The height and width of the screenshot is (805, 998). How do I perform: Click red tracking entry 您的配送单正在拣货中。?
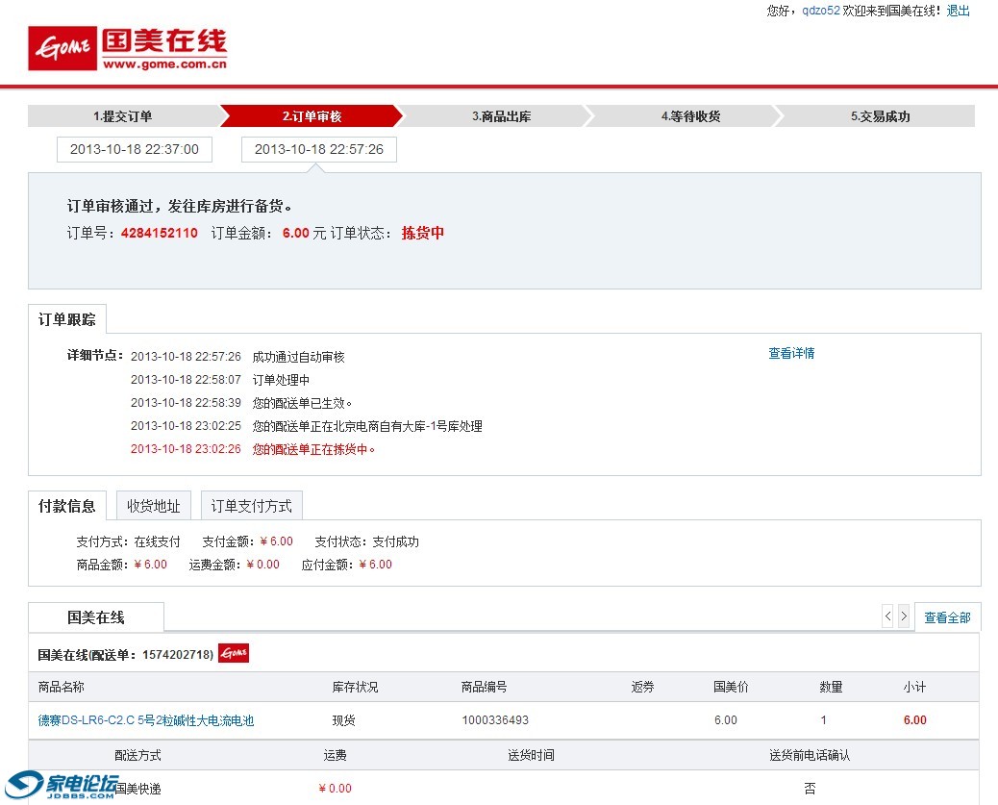click(x=313, y=450)
